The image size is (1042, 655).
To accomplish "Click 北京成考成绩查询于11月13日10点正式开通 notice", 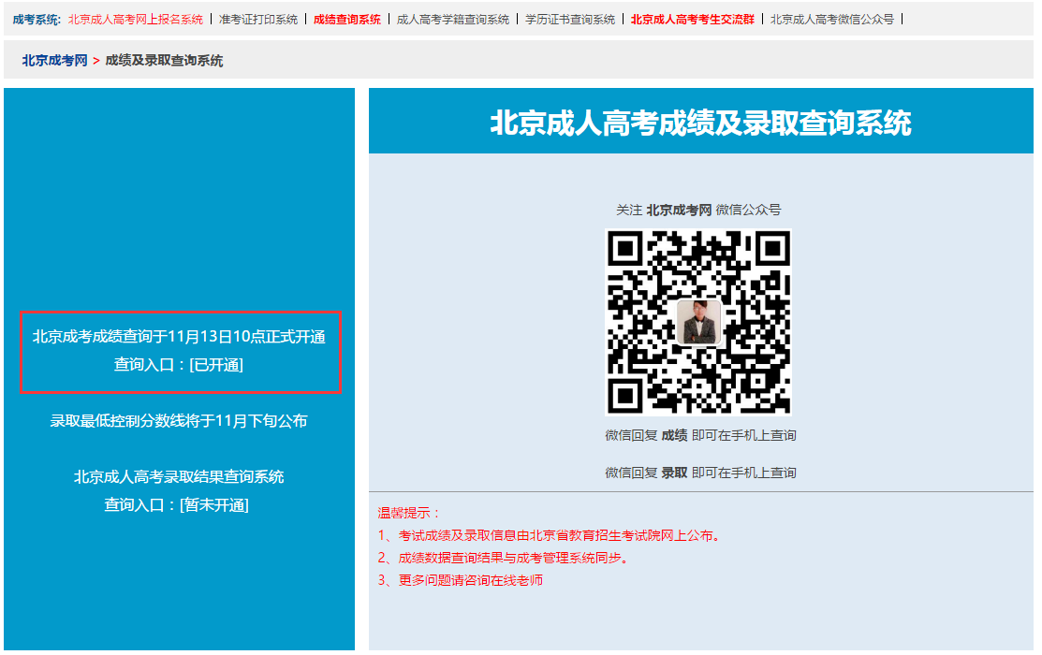I will click(179, 337).
